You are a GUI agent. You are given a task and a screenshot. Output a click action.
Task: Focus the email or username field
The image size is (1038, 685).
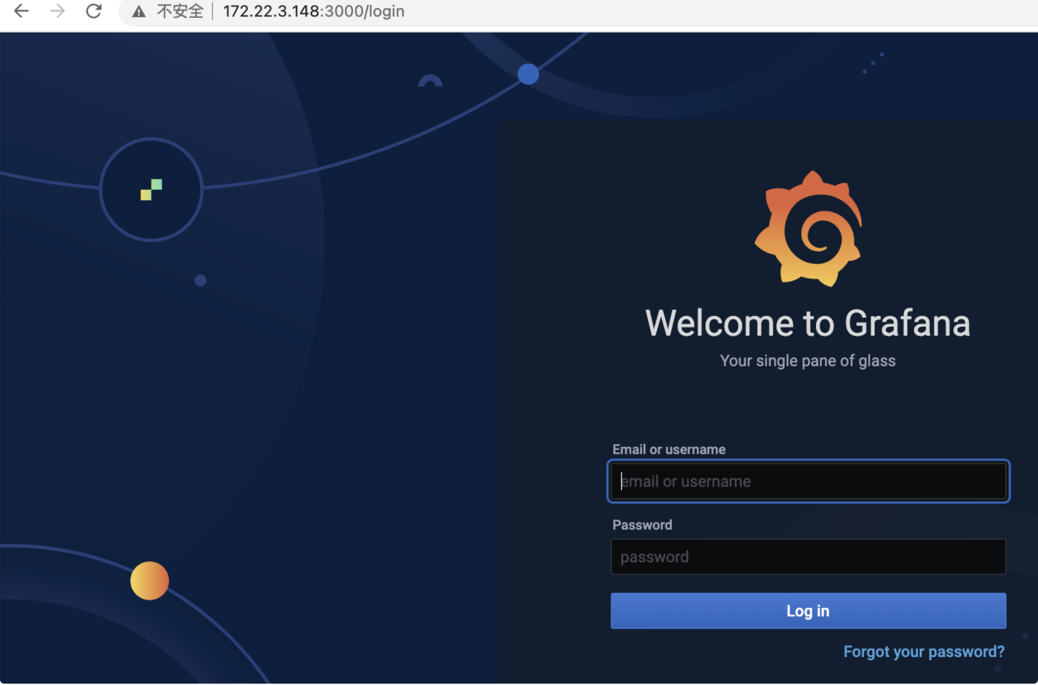point(809,482)
